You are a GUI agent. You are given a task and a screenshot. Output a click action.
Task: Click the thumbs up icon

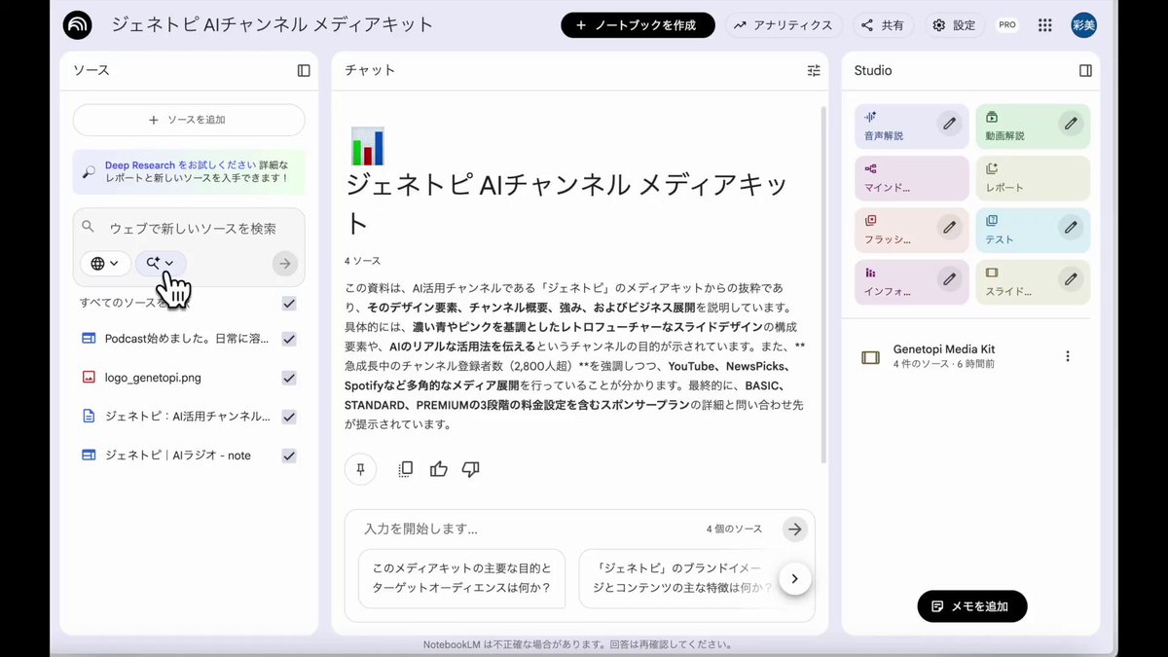coord(439,469)
